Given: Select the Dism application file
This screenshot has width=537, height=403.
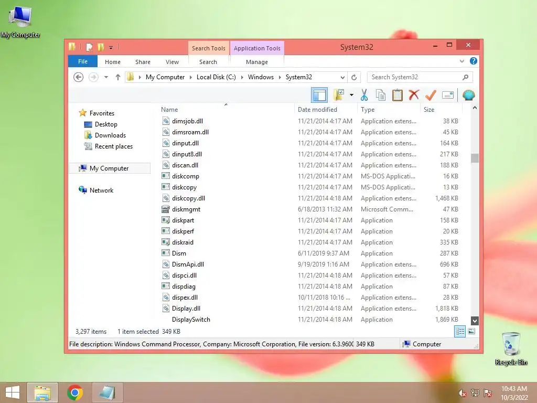Looking at the screenshot, I should click(179, 253).
